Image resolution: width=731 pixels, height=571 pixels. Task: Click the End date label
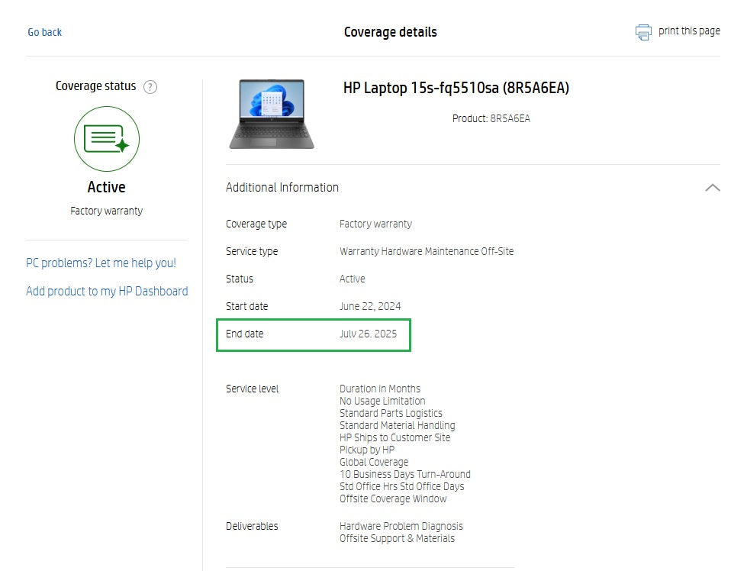(245, 334)
